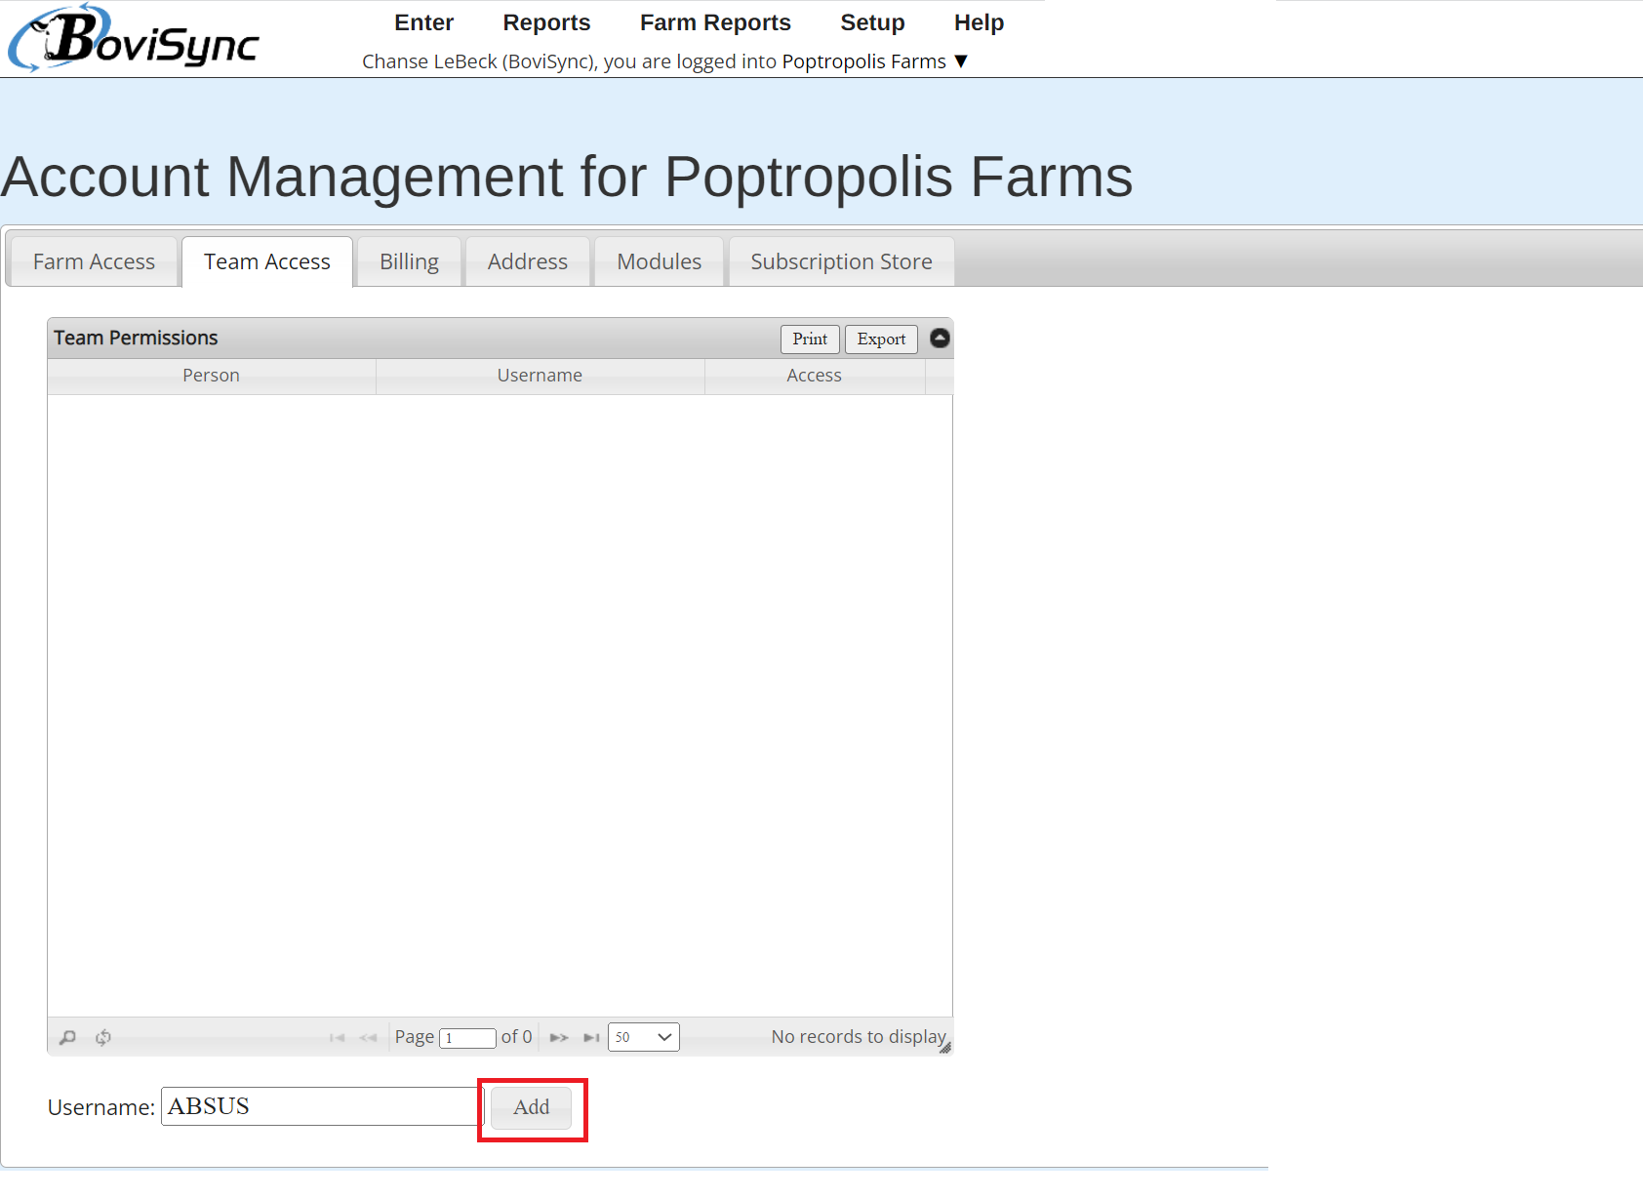The height and width of the screenshot is (1198, 1643).
Task: Click the Add button next to Username
Action: (x=531, y=1107)
